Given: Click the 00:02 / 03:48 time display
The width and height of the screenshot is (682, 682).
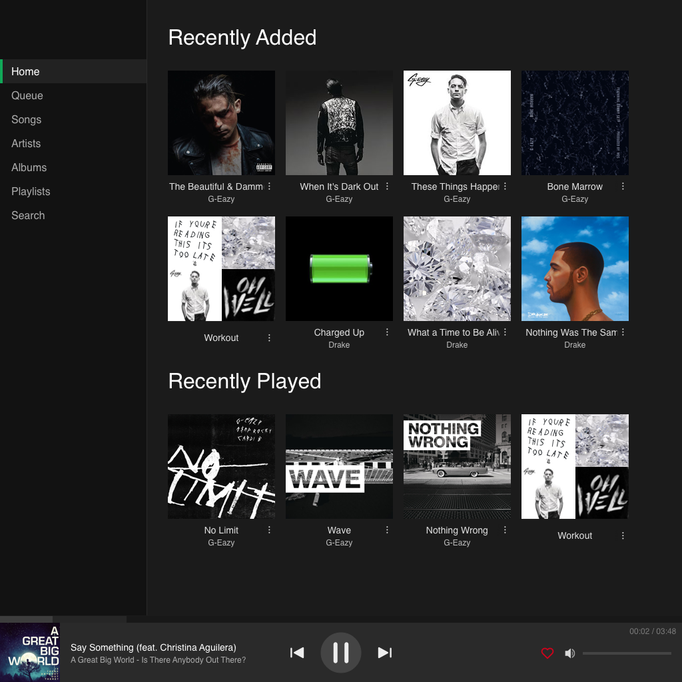Looking at the screenshot, I should point(653,631).
